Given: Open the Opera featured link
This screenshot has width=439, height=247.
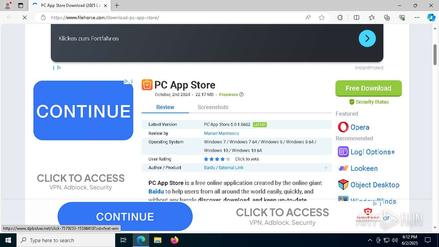Looking at the screenshot, I should pyautogui.click(x=360, y=127).
